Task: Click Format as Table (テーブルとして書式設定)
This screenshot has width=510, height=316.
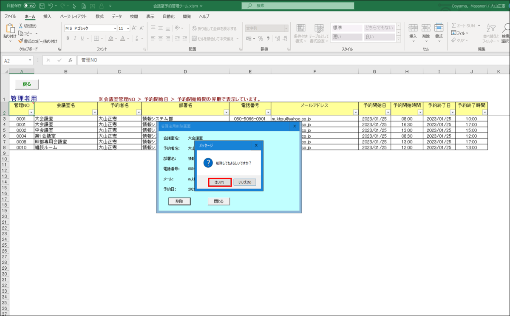Action: 319,33
